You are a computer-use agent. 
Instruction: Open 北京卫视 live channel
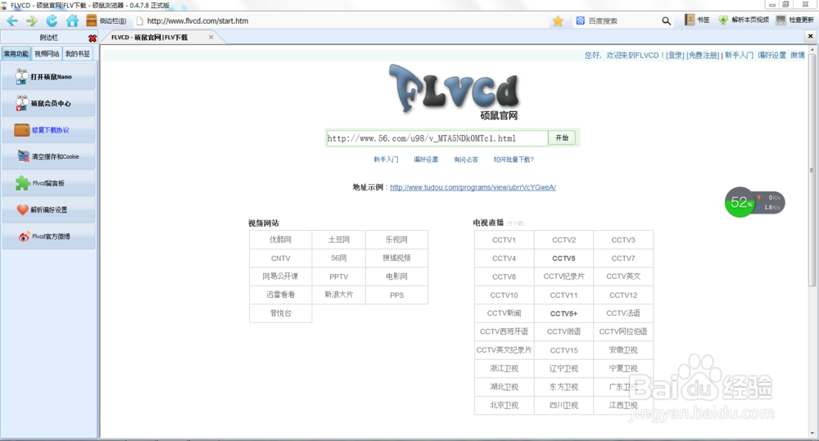click(504, 405)
